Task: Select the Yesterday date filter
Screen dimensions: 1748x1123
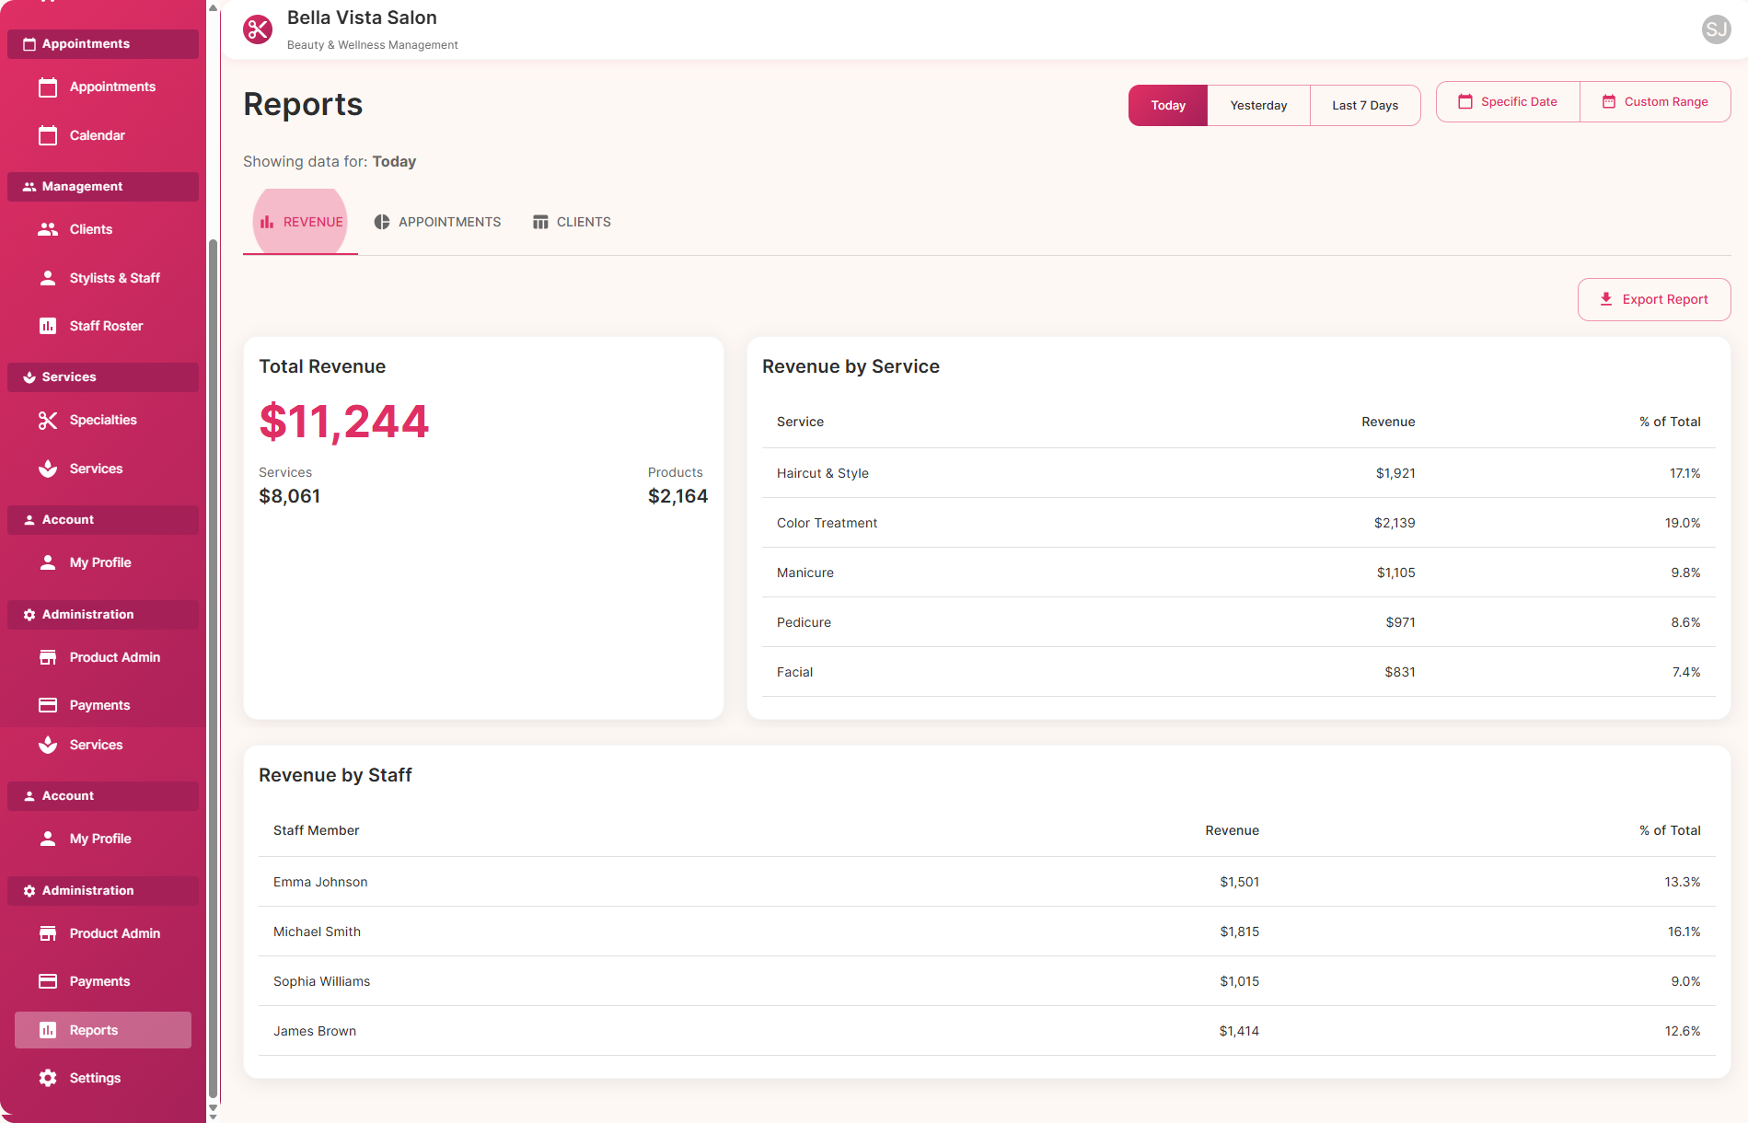Action: (x=1258, y=105)
